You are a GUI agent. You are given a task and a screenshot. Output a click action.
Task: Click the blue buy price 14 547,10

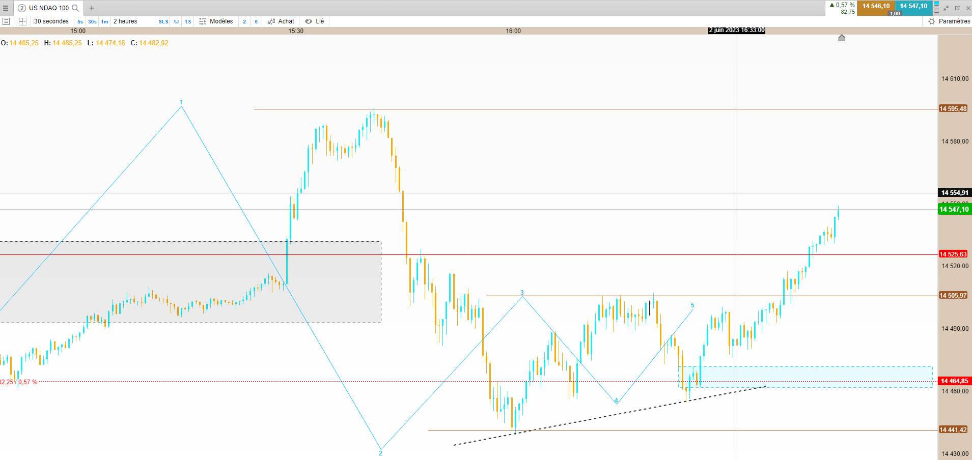click(913, 6)
